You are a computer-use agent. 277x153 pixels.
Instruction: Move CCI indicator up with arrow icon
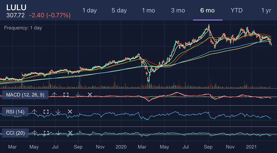(x=35, y=133)
